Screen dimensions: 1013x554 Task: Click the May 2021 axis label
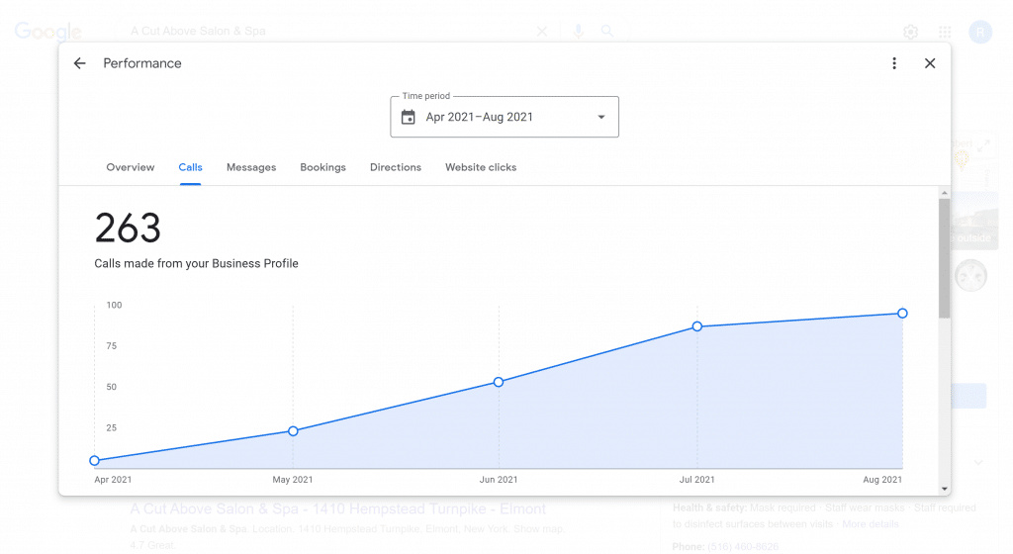point(293,480)
